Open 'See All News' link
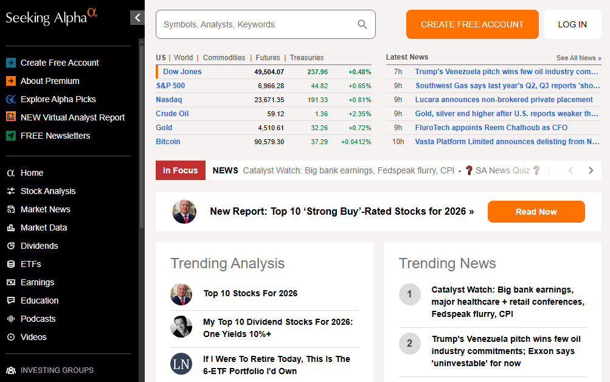 pos(578,57)
